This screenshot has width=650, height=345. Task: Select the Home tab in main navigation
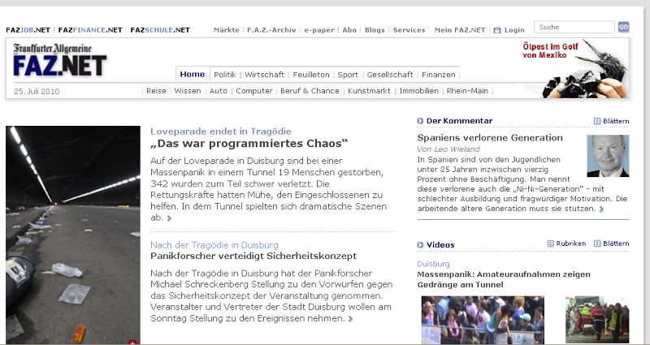(193, 75)
